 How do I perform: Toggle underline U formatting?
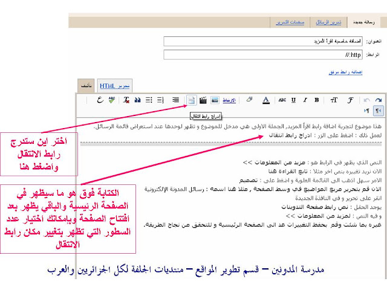293,100
